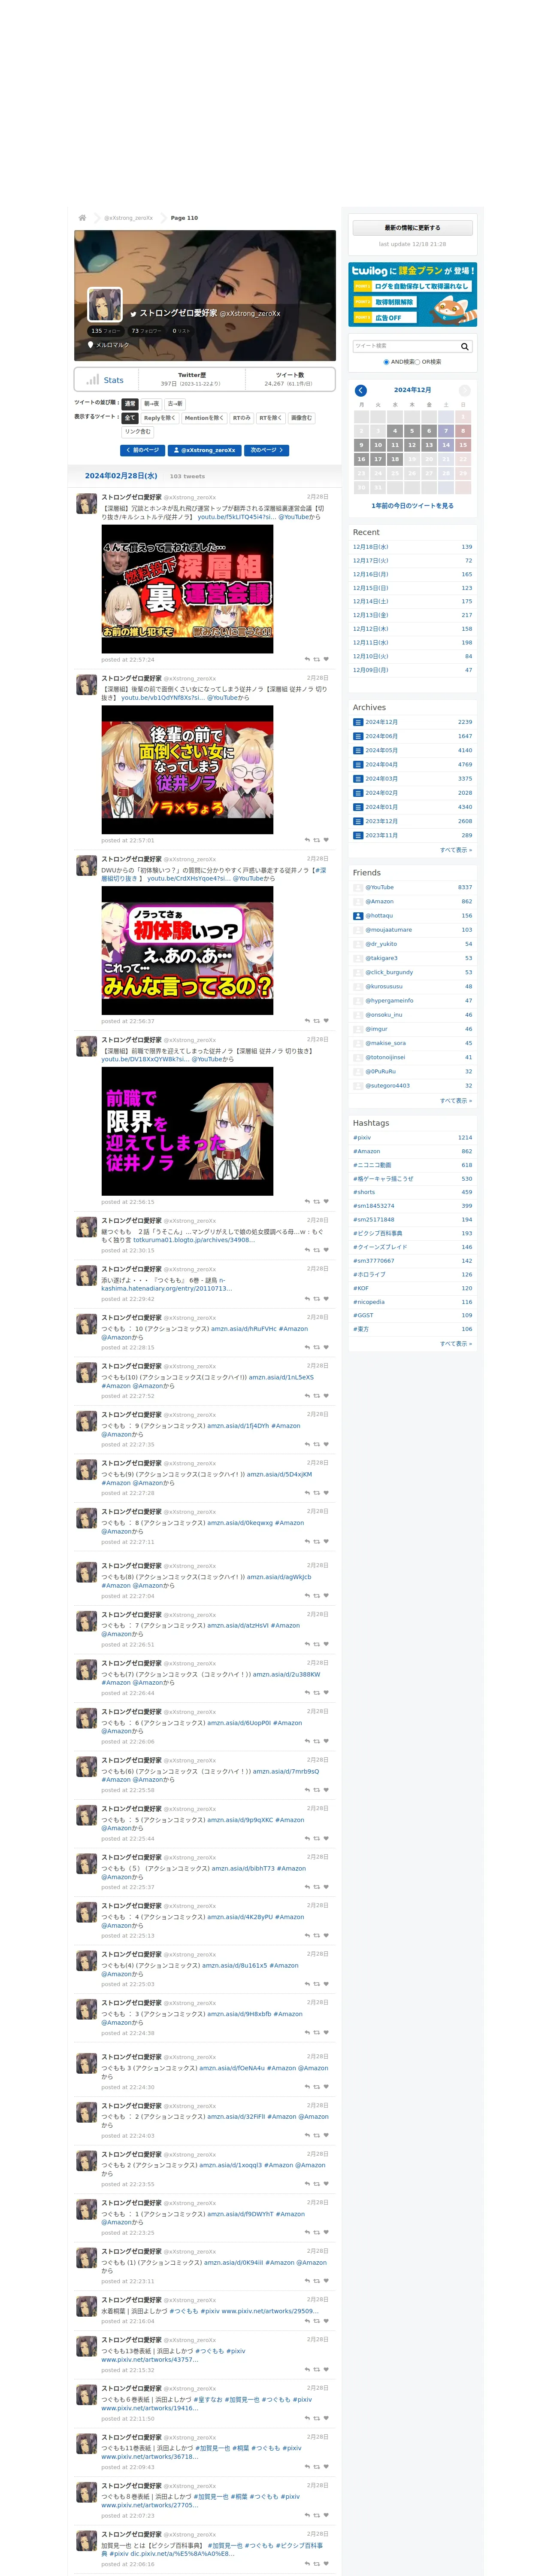551x2576 pixels.
Task: Click reply icon on tweet posted 22:57:24
Action: click(307, 659)
